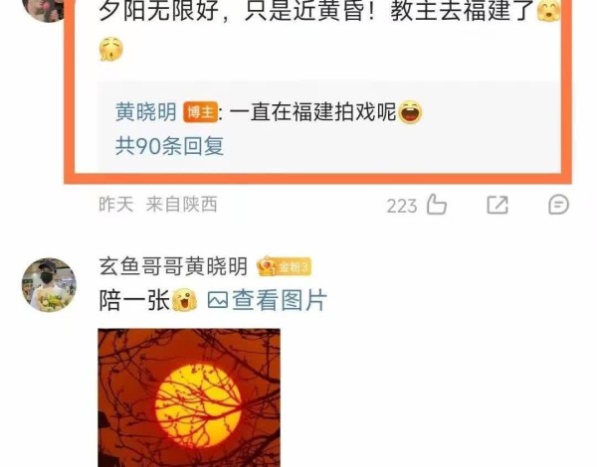597x467 pixels.
Task: Tap the laughing emoji in 黄晓明's reply
Action: (x=410, y=112)
